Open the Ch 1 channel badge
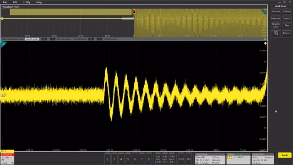 pyautogui.click(x=7, y=158)
